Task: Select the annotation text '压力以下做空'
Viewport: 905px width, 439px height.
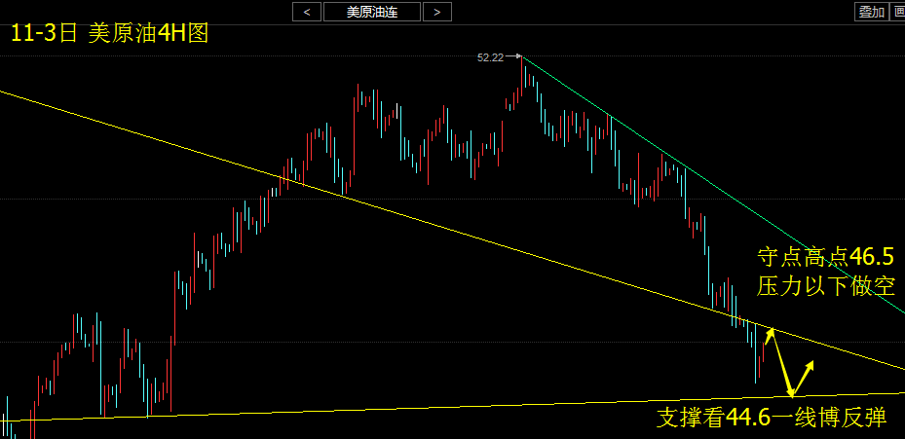Action: (x=826, y=285)
